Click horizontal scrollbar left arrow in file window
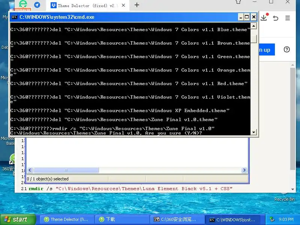Screen dimensions: 300x225 30,170
